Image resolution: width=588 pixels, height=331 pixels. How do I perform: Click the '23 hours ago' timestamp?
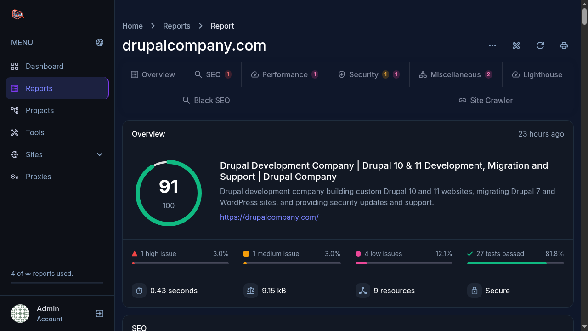(541, 134)
